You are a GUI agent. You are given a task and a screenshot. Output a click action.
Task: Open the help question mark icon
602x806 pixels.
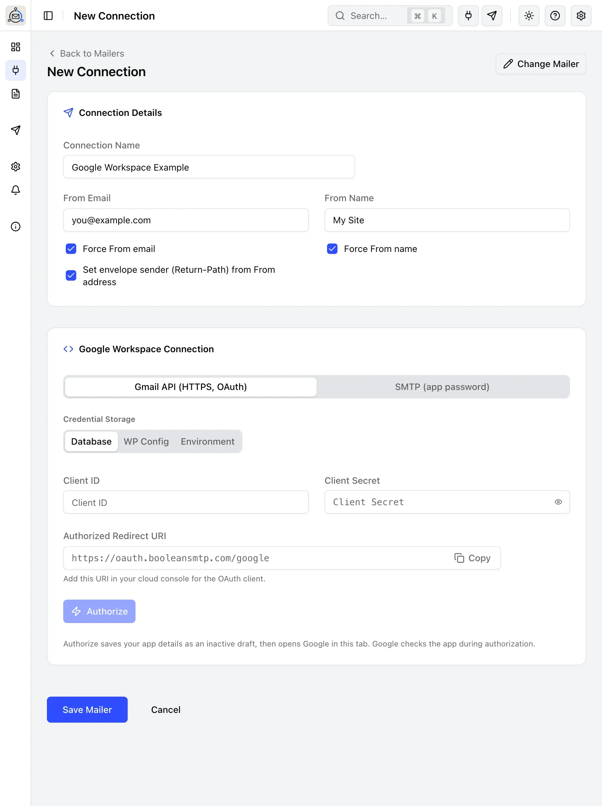pos(555,16)
